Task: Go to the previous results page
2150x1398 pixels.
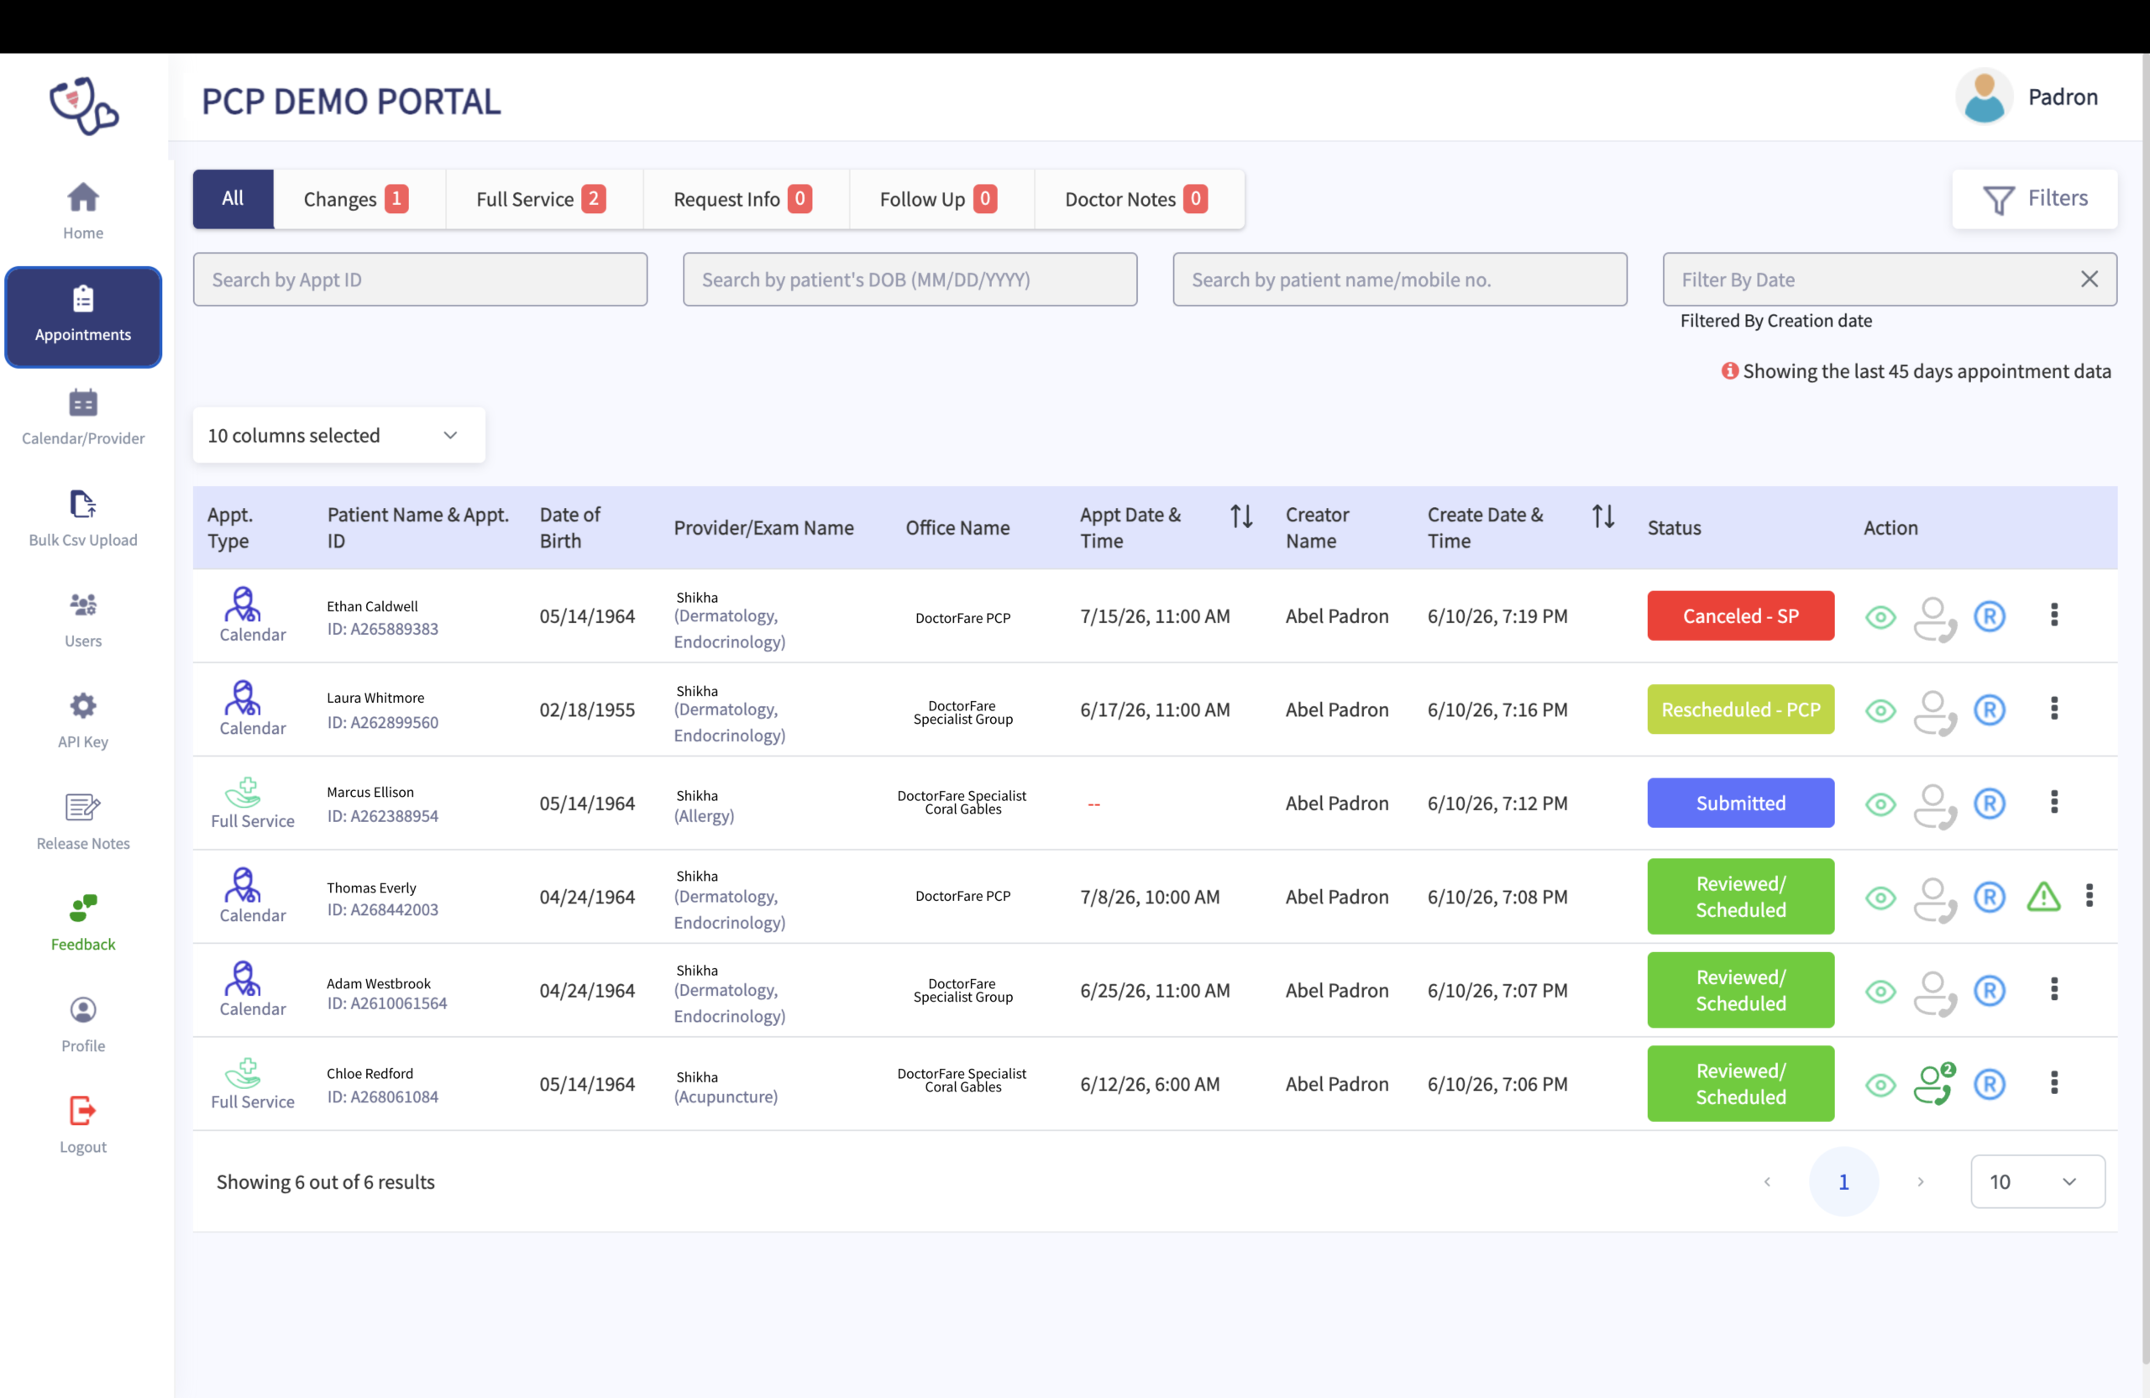Action: pos(1767,1181)
